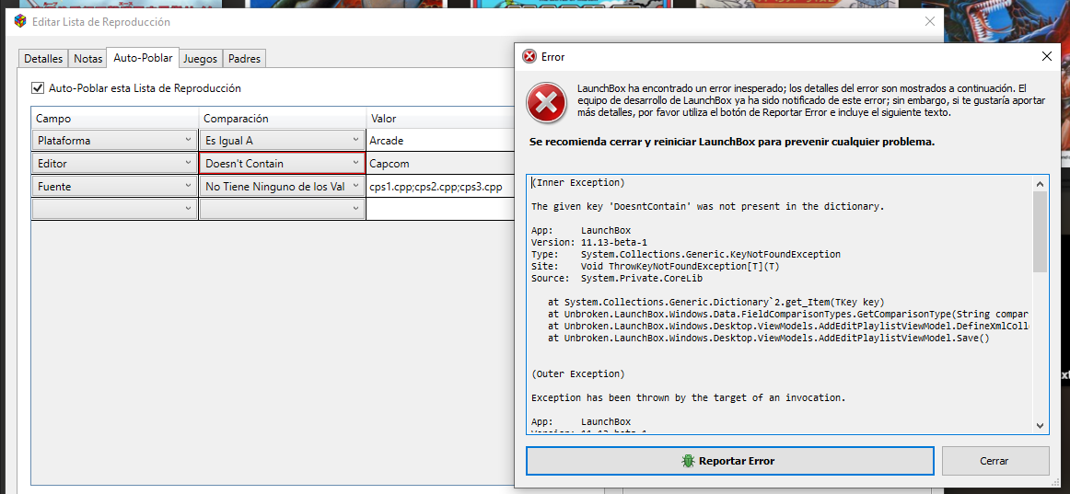Click the Cerrar button
Viewport: 1070px width, 494px height.
tap(994, 461)
